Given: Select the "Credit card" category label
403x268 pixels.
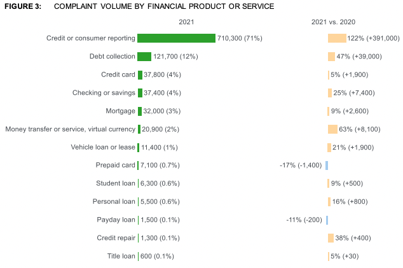Looking at the screenshot, I should 118,74.
